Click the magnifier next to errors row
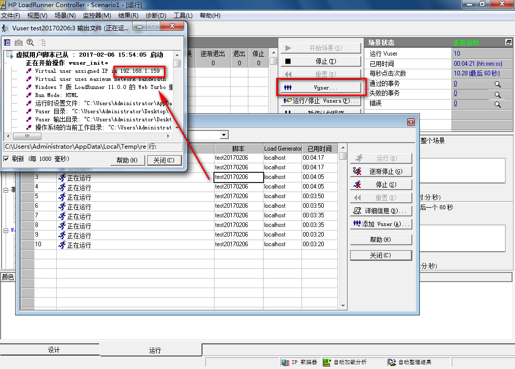The height and width of the screenshot is (369, 515). pos(498,105)
